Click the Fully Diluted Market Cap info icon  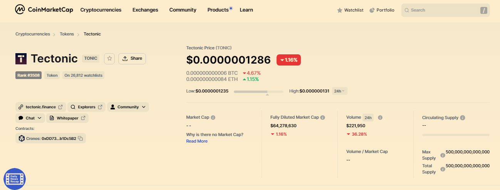tap(323, 118)
